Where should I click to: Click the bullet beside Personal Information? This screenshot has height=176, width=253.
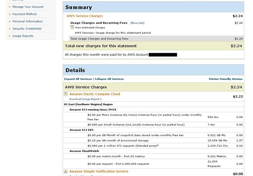9,22
